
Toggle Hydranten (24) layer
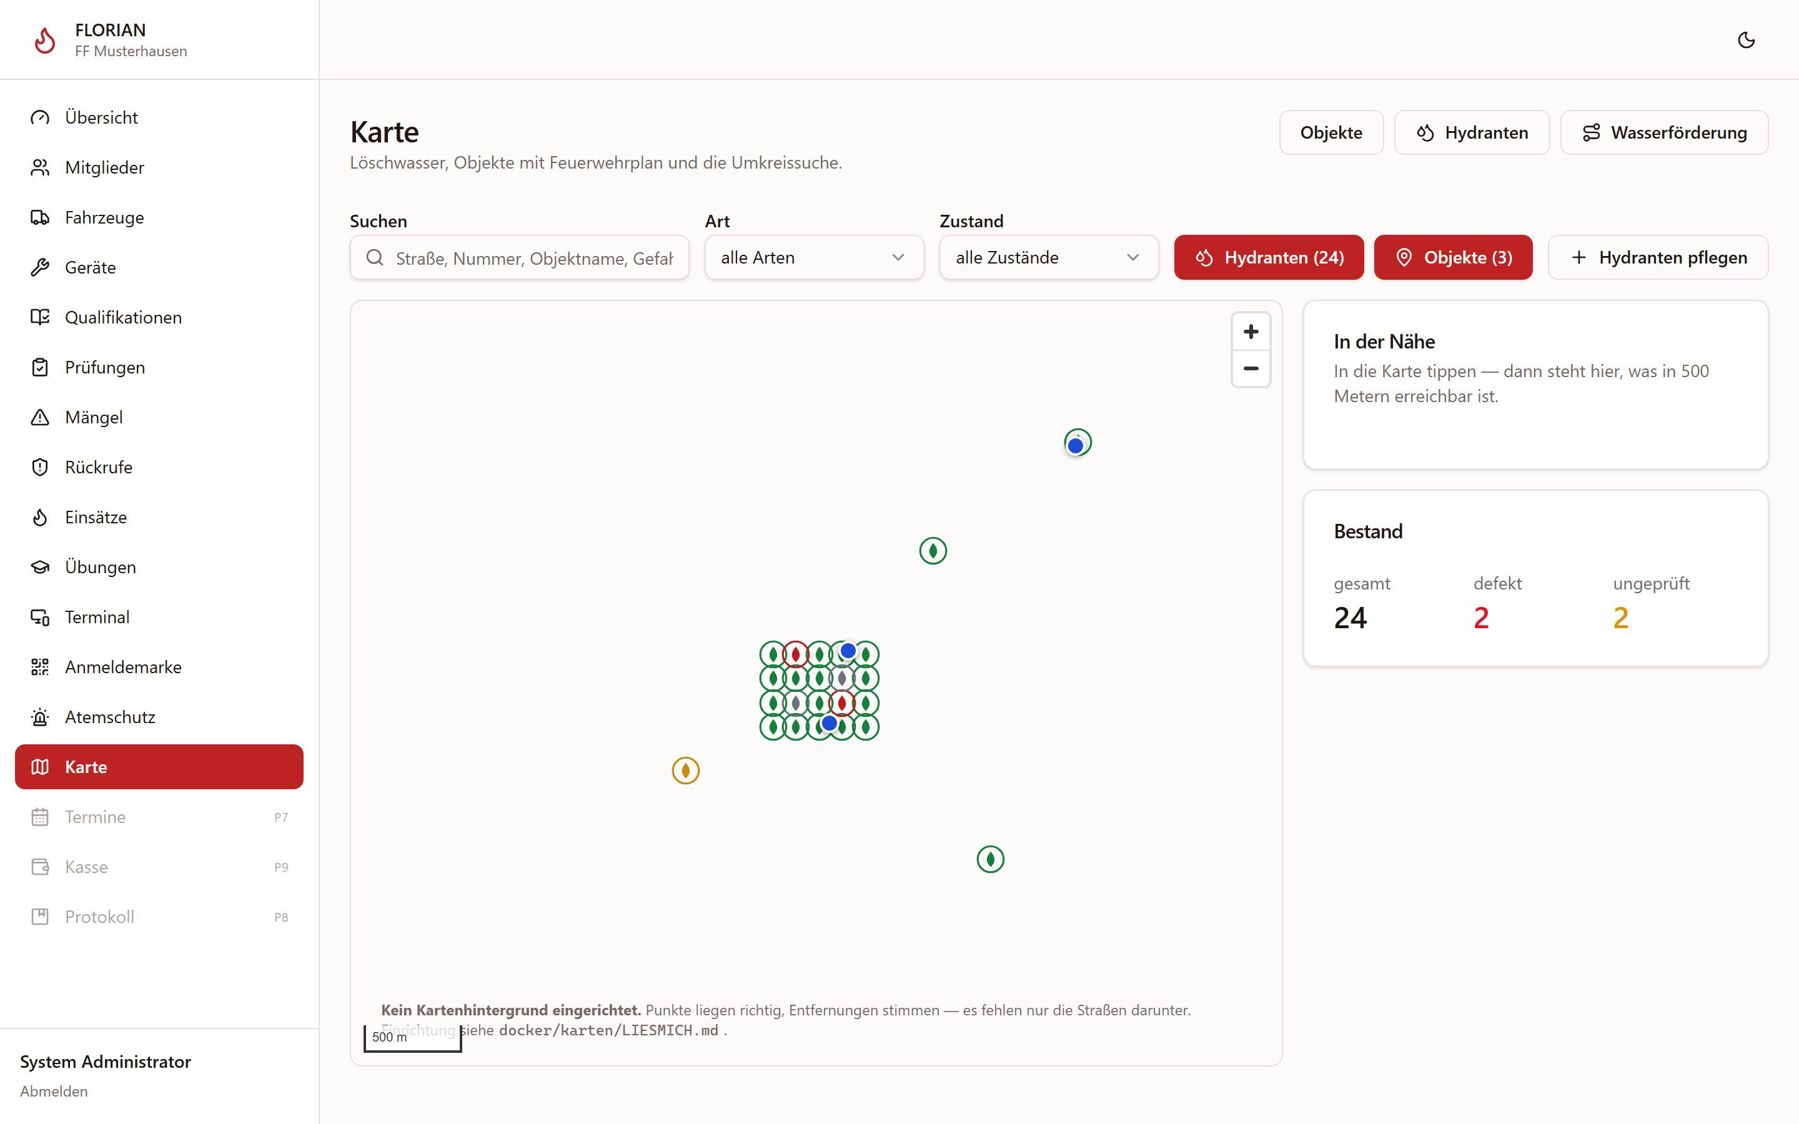pos(1268,257)
